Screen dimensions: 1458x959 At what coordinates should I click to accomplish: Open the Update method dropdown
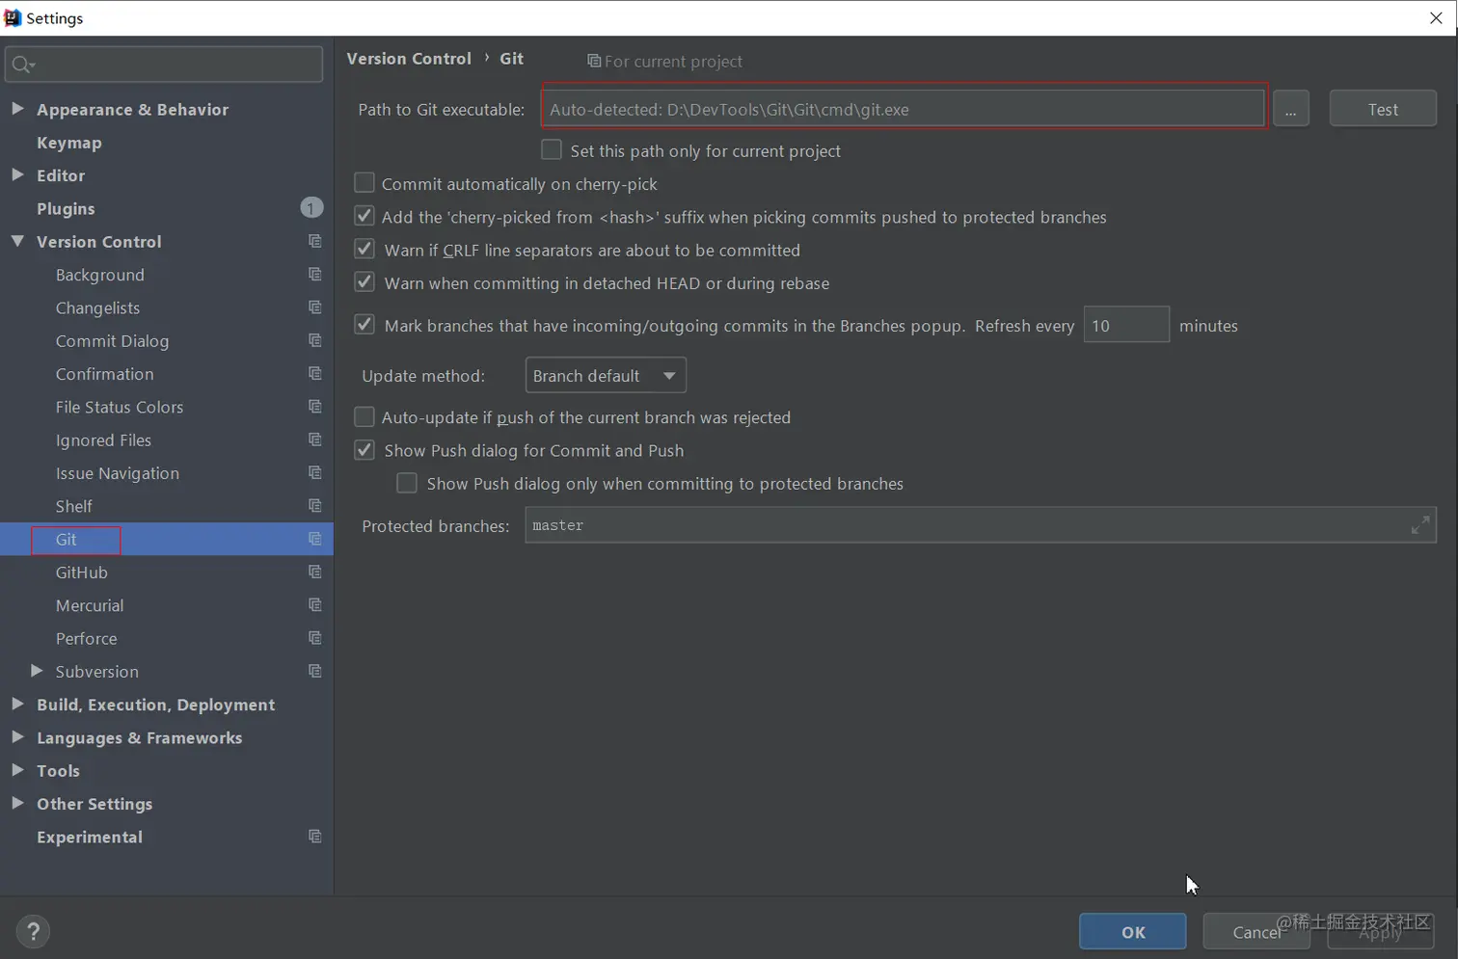click(606, 375)
